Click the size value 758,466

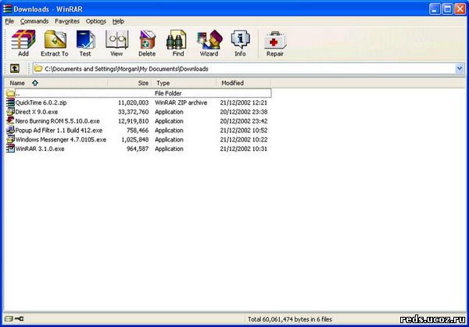pyautogui.click(x=138, y=131)
